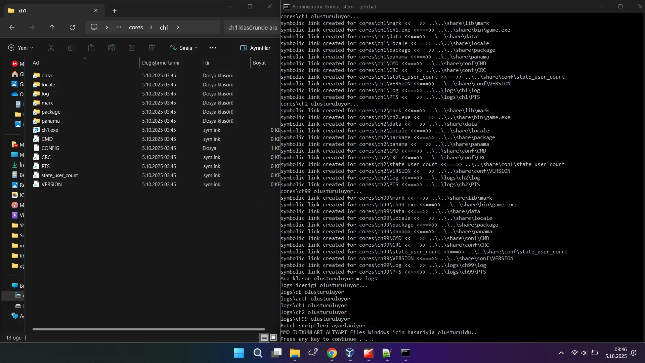Switch to details view with bottom-right toggle

point(264,337)
